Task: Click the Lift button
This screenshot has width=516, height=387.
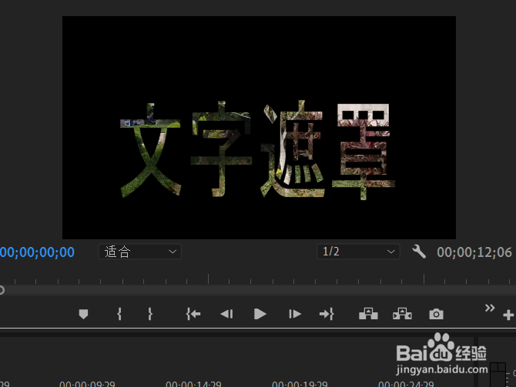Action: 368,314
